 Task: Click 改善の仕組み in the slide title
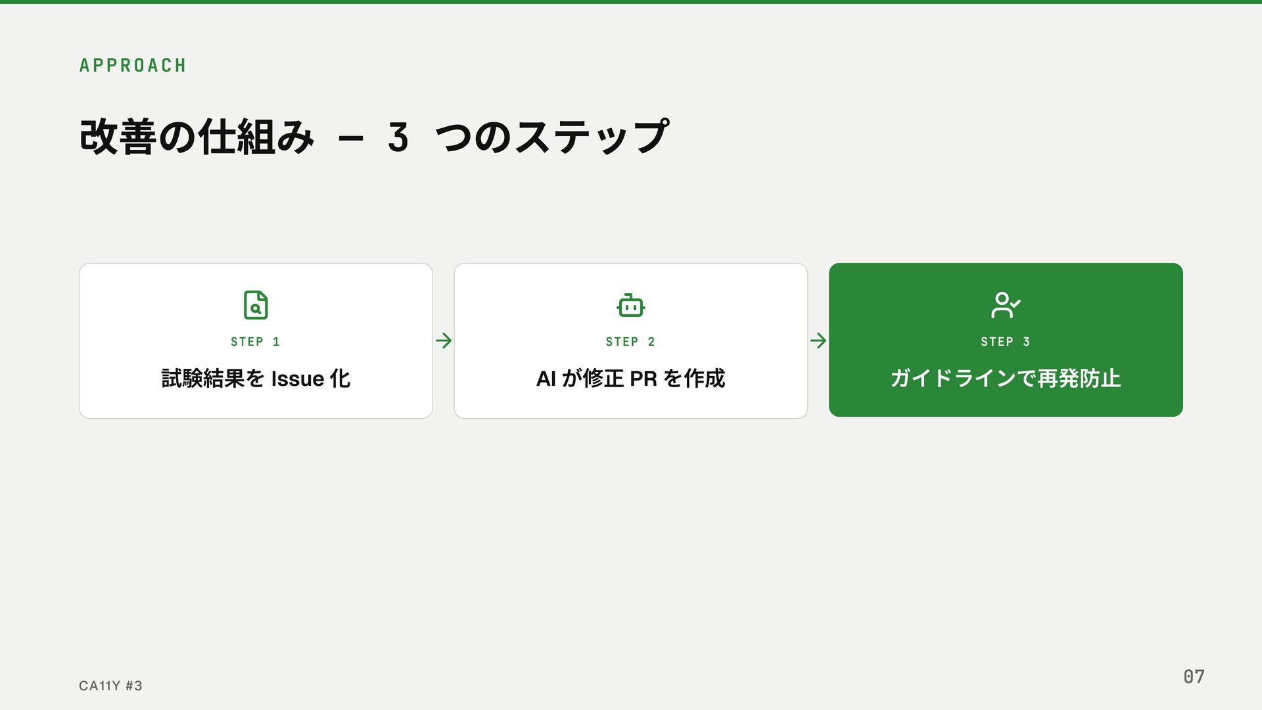197,137
